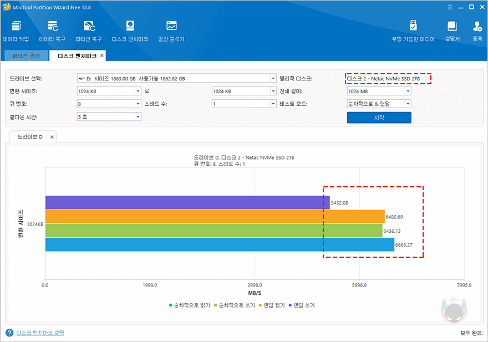Image resolution: width=488 pixels, height=342 pixels.
Task: Open 부팅 가능한 미디어 bootable media builder
Action: 413,31
